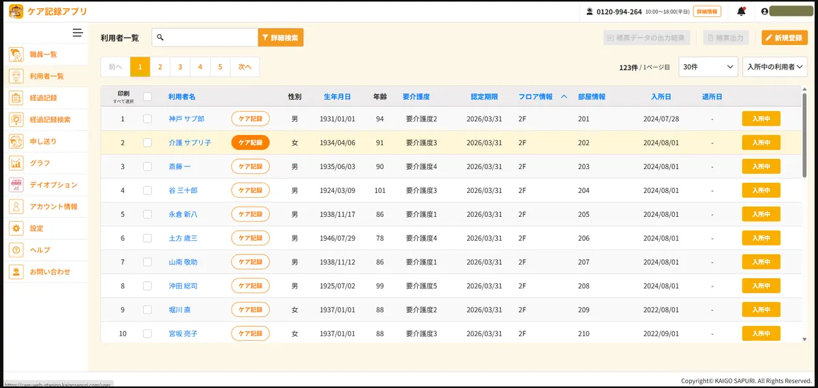Viewport: 818px width, 388px height.
Task: Click the table vertical scrollbar
Action: 804,136
